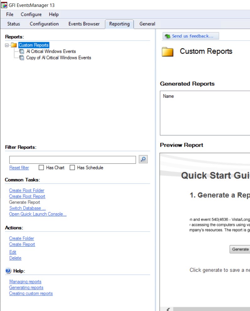Viewport: 250px width, 311px height.
Task: Select the Custom Reports tree item
Action: tap(34, 45)
